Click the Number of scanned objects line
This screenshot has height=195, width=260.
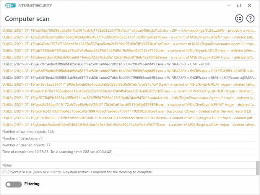pyautogui.click(x=128, y=132)
